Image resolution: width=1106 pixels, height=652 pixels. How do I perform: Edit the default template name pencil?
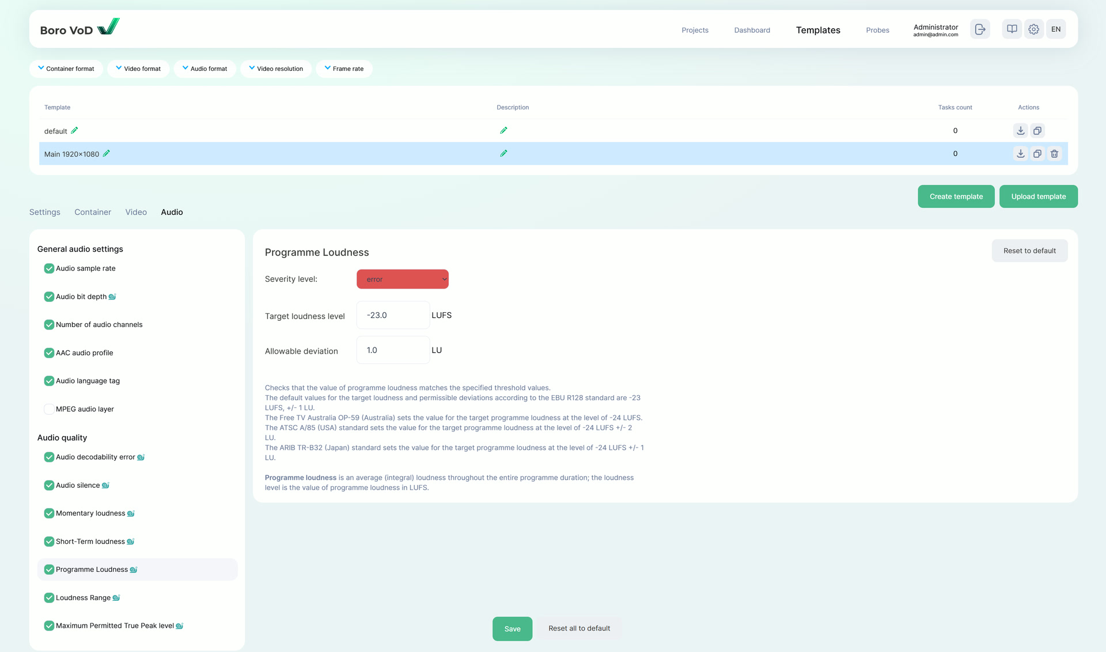[74, 131]
